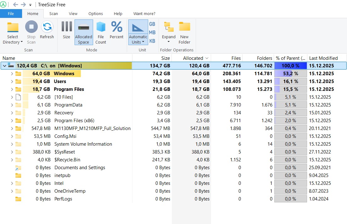Select the Intel folder name
Image resolution: width=347 pixels, height=224 pixels.
coord(59,183)
